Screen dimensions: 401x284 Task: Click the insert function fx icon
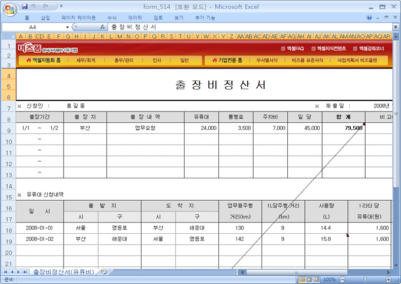point(103,27)
